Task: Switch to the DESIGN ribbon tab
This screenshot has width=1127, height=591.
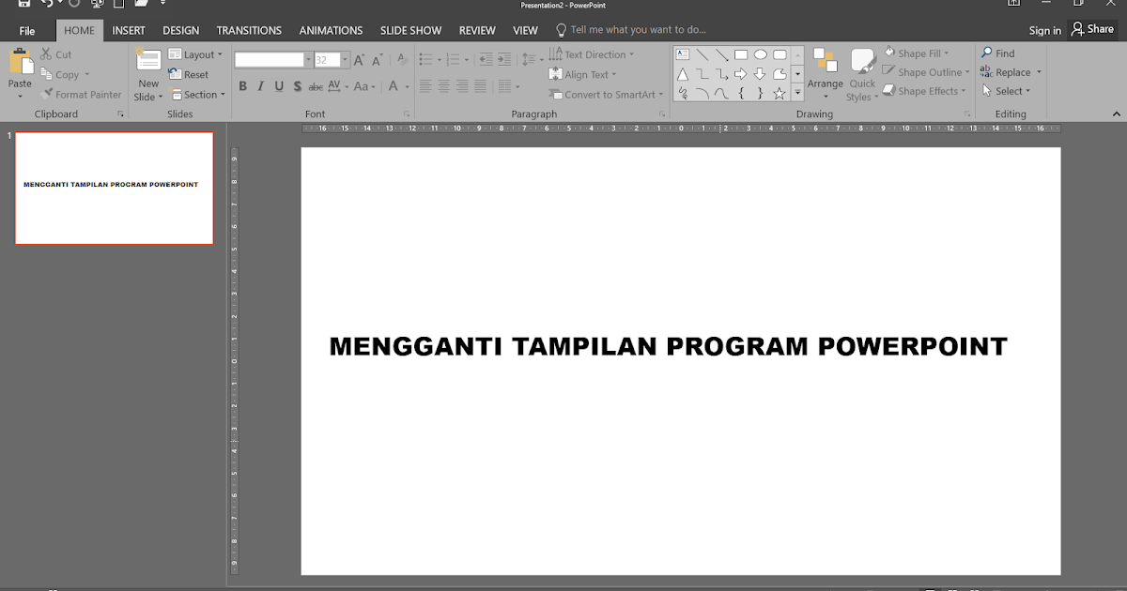Action: [x=180, y=29]
